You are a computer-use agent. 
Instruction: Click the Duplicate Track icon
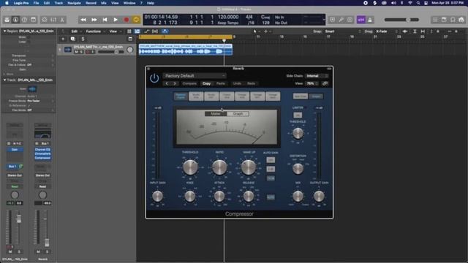73,39
